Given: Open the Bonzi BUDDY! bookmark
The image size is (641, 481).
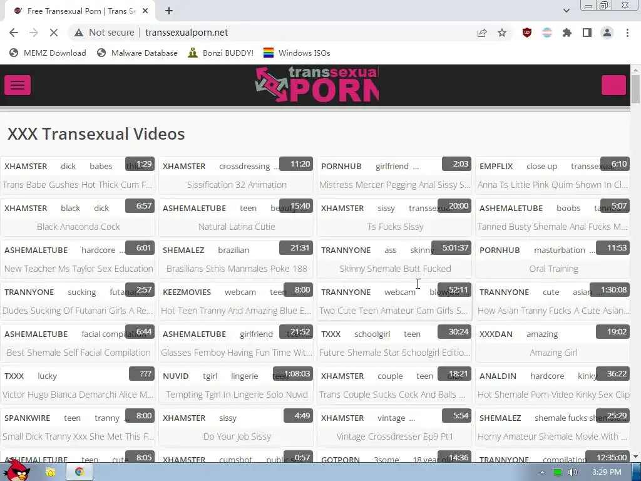Looking at the screenshot, I should coord(221,53).
